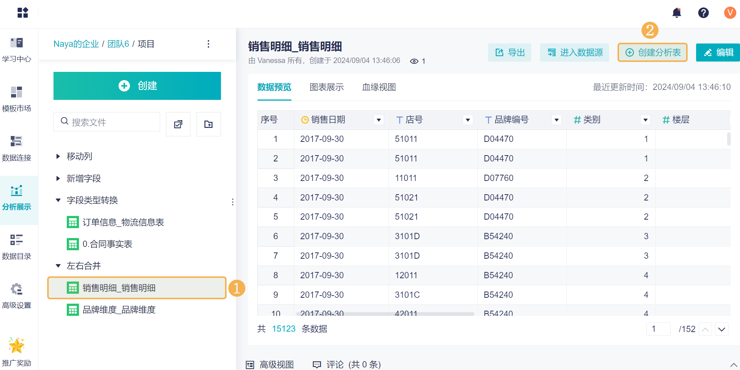
Task: Collapse the 字段类型转换 folder
Action: pos(58,200)
